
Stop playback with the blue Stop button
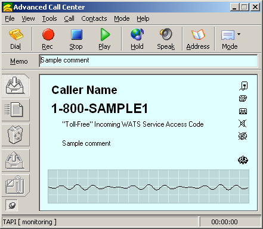76,39
